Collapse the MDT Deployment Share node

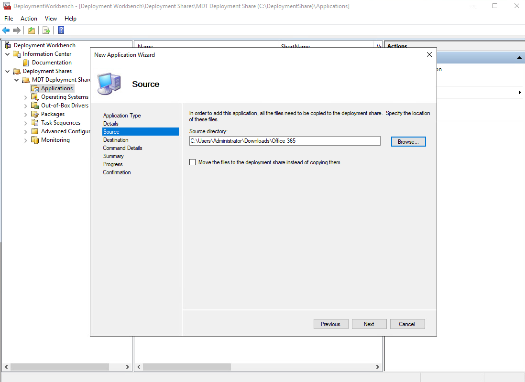(x=16, y=80)
